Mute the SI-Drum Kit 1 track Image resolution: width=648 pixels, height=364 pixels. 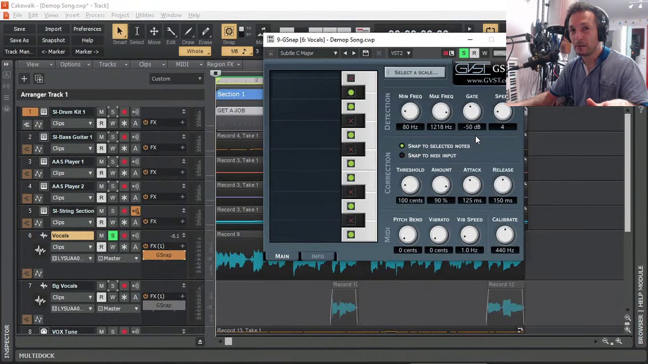point(101,112)
